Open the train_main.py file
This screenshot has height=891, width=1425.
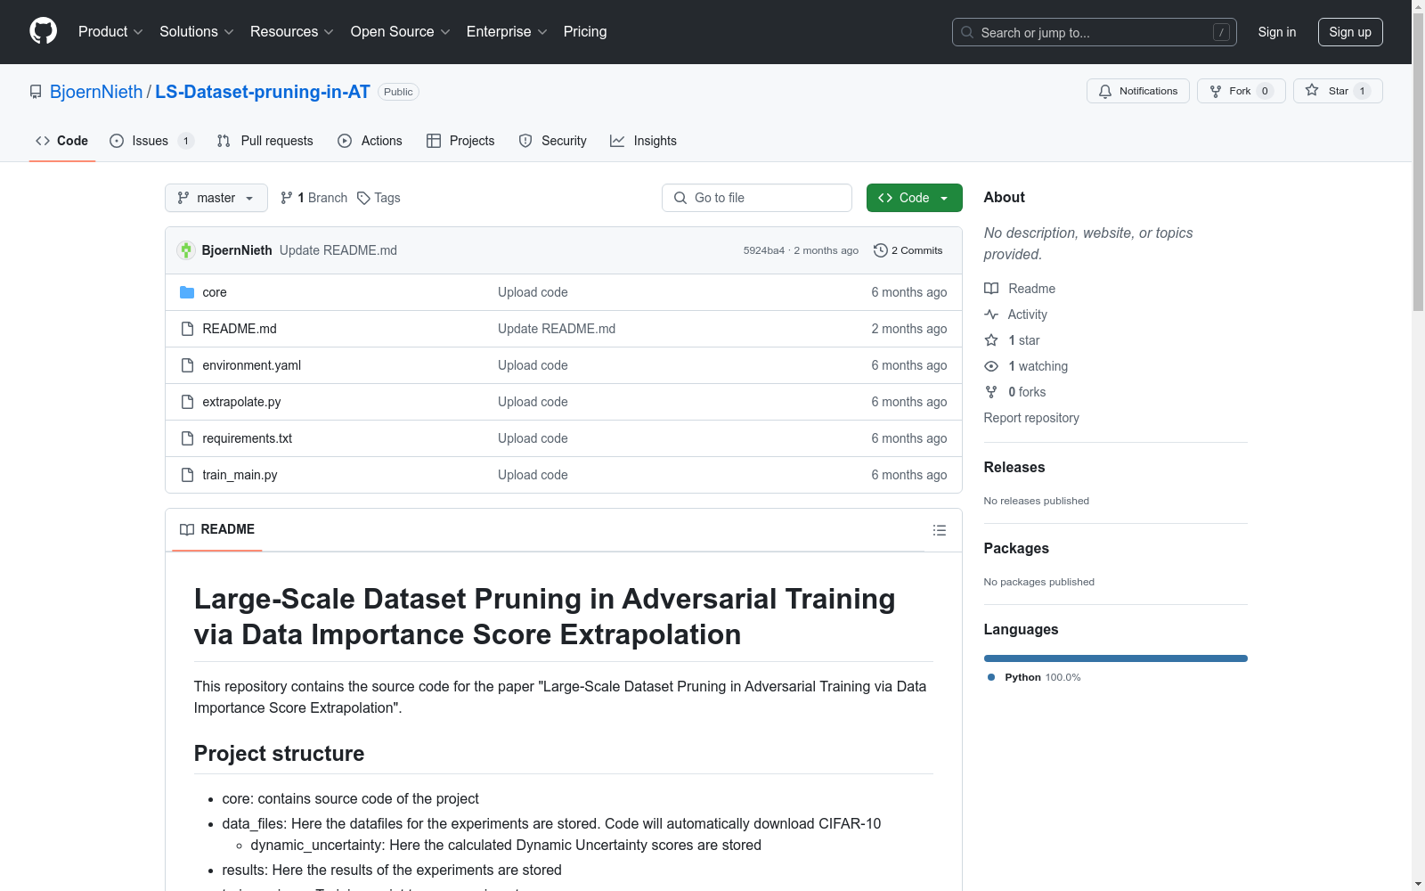[240, 475]
